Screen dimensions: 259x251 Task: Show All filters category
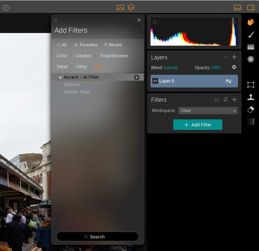[62, 45]
